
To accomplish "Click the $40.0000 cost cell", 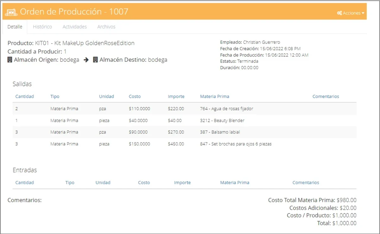I will tap(138, 121).
